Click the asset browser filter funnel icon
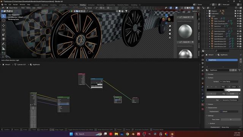This screenshot has width=243, height=137. pos(126,11)
